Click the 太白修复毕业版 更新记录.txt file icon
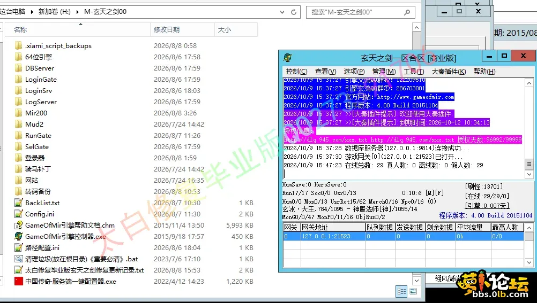 [19, 270]
